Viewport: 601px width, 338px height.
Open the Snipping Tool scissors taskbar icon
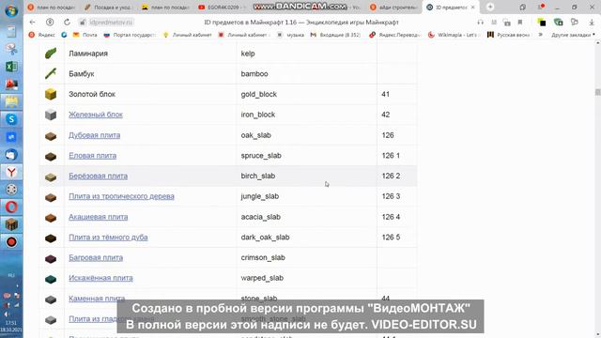click(x=11, y=49)
